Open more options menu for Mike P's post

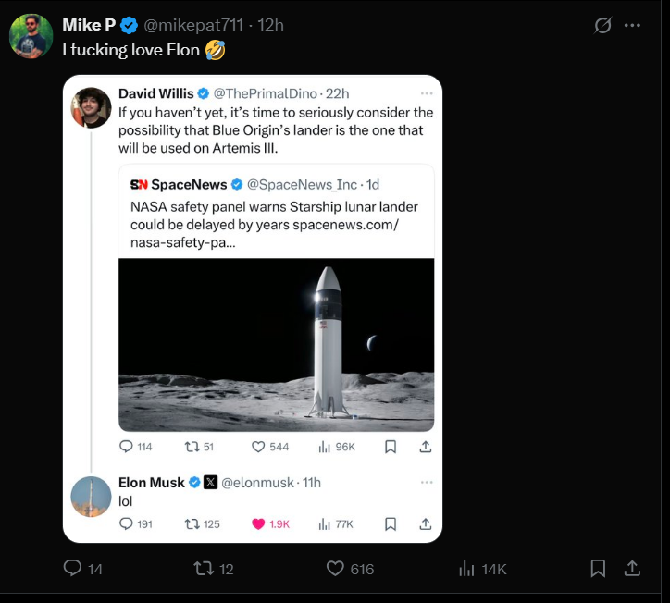[633, 25]
